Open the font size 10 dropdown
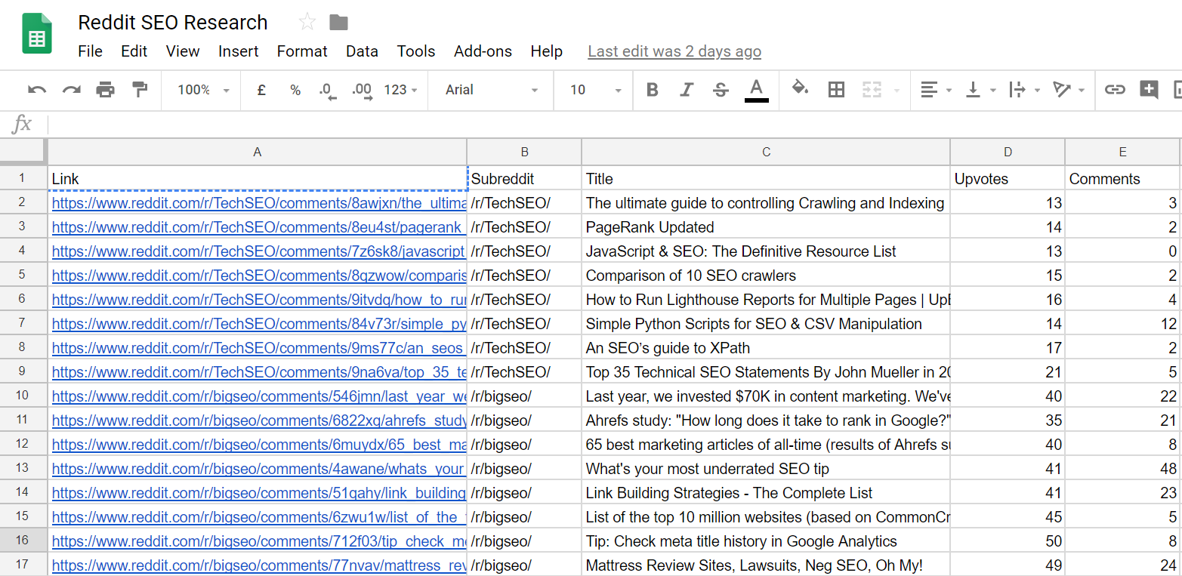Image resolution: width=1182 pixels, height=576 pixels. (595, 90)
